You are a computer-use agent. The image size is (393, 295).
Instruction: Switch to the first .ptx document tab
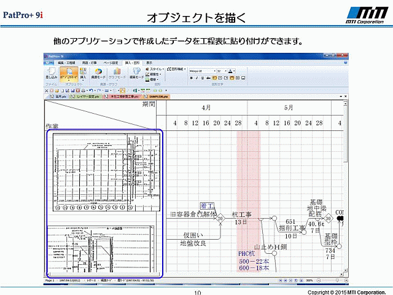pyautogui.click(x=58, y=96)
